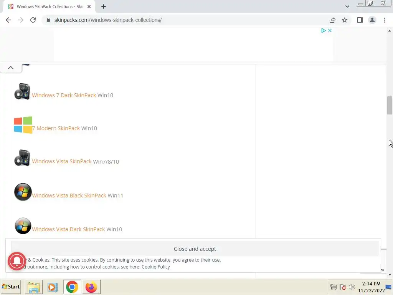Click the show desktop icon in tray
This screenshot has width=393, height=295.
tap(388, 287)
